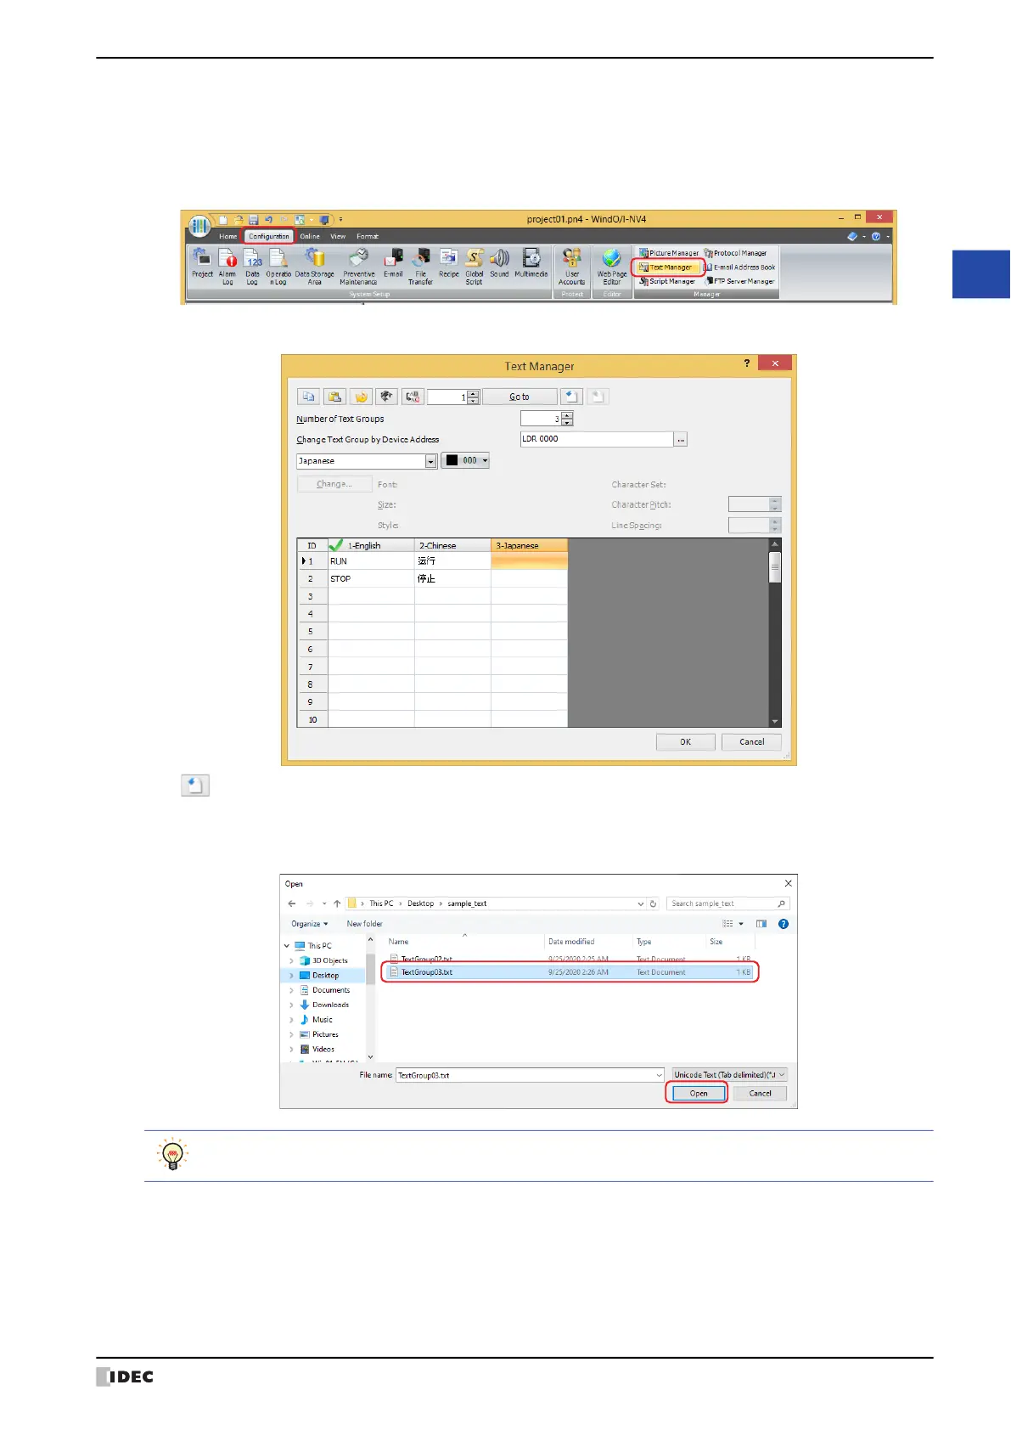The width and height of the screenshot is (1011, 1430).
Task: Select the TextGroup02.txt file
Action: pos(570,959)
